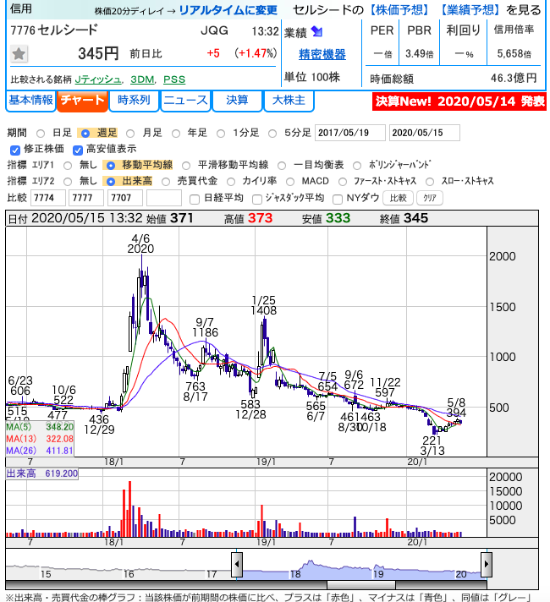Select ボリンジャーバンド indicator radio button
The height and width of the screenshot is (602, 550).
pyautogui.click(x=357, y=166)
